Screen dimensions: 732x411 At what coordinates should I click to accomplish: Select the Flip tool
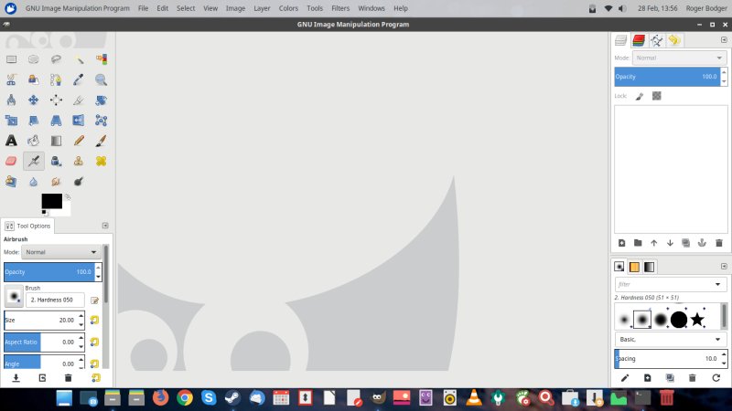[79, 121]
